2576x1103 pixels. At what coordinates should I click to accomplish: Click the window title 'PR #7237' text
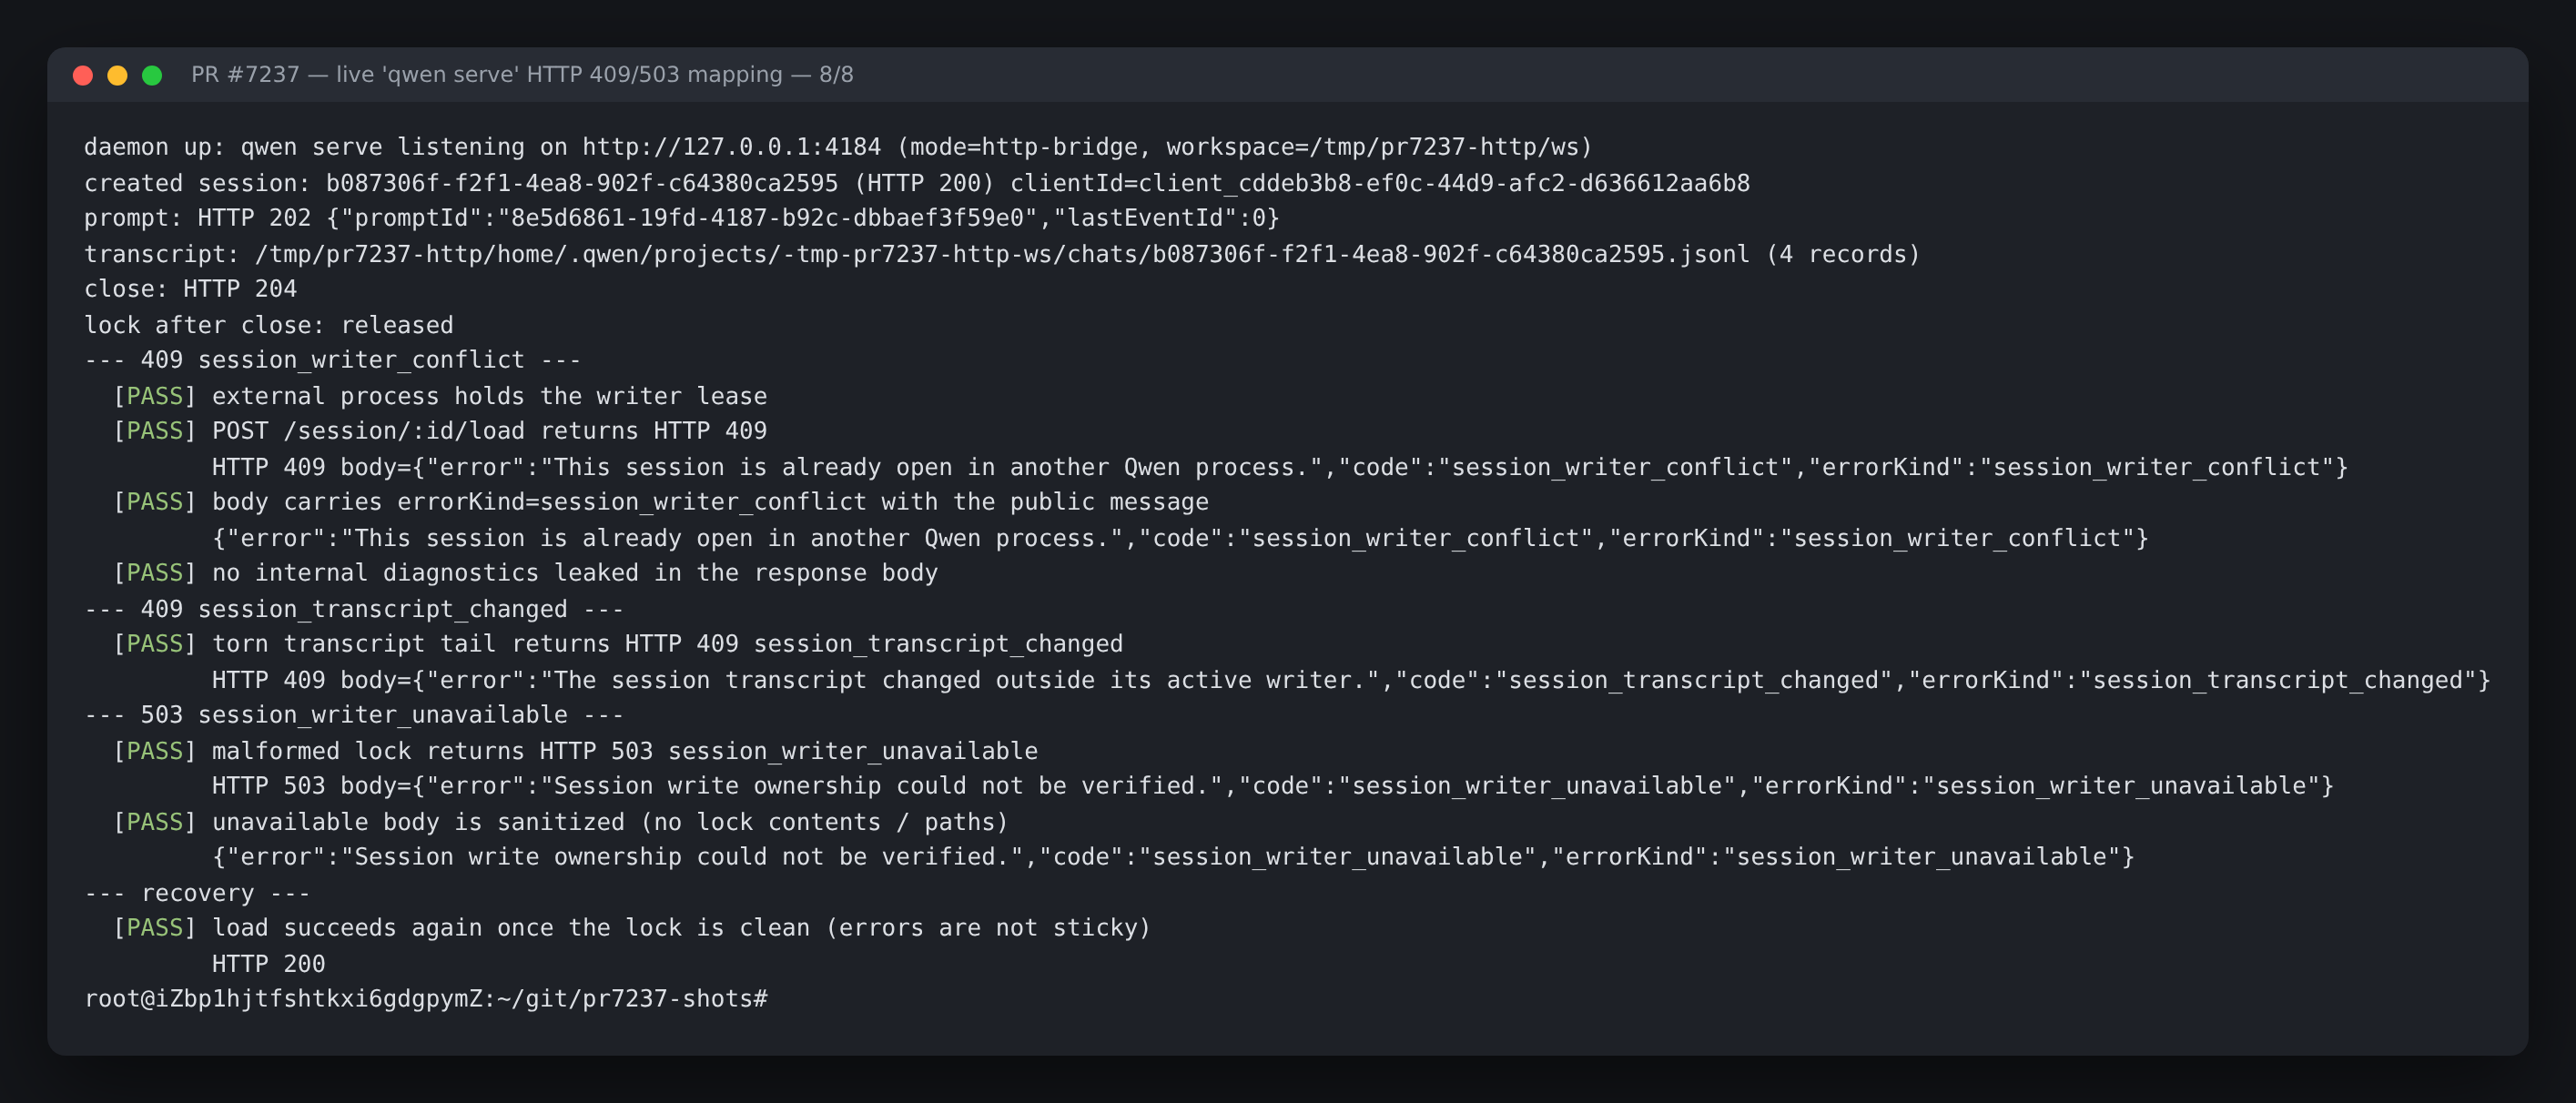(x=245, y=75)
